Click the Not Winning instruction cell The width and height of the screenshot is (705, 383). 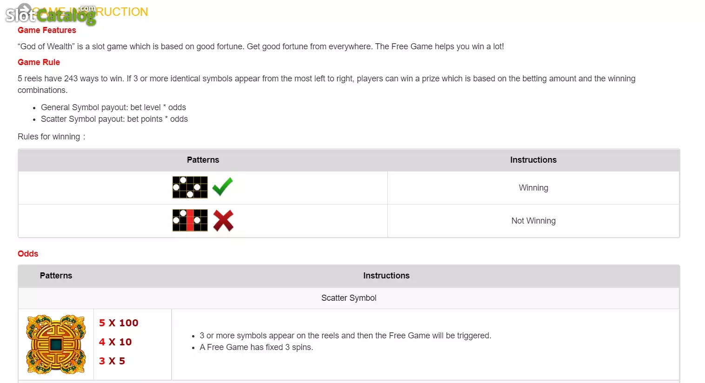point(533,221)
